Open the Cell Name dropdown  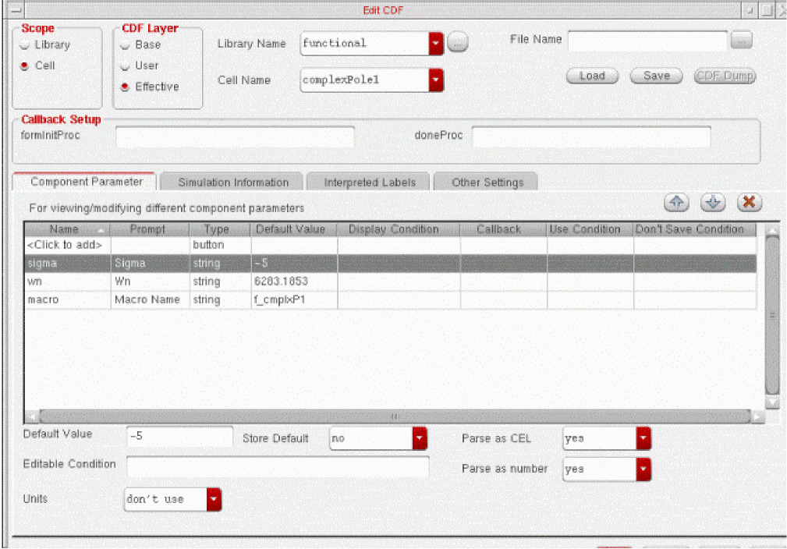point(436,80)
